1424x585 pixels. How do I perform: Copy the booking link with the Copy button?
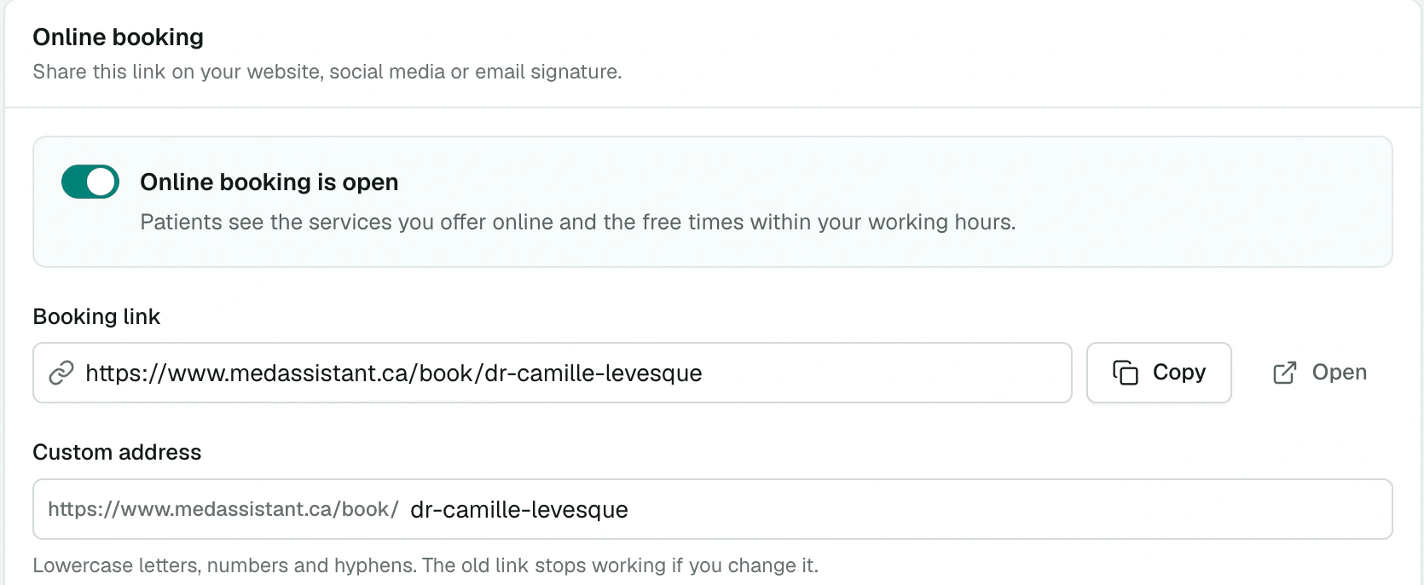tap(1159, 373)
